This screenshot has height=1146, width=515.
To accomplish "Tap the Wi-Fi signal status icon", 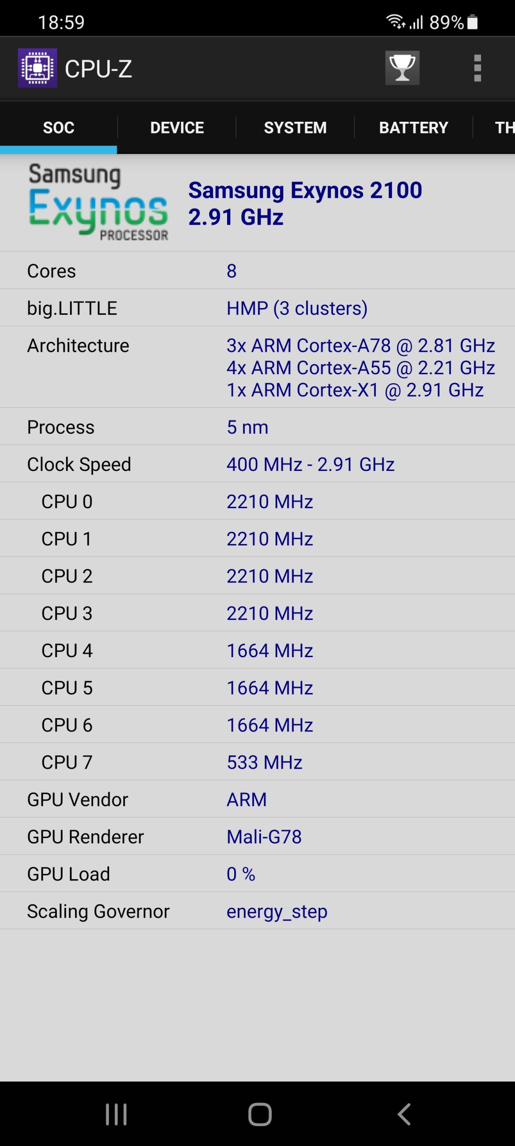I will (x=395, y=21).
